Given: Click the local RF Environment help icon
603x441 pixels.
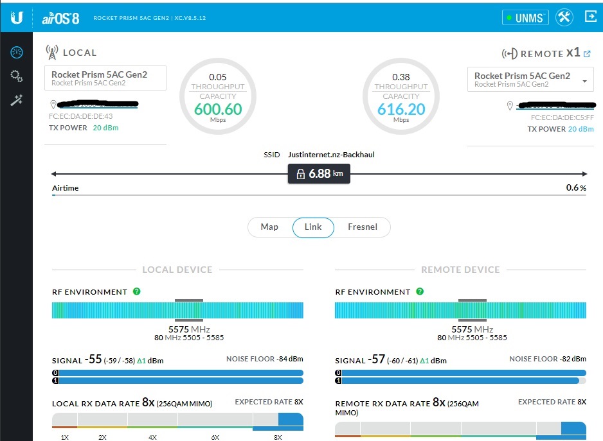Looking at the screenshot, I should click(x=136, y=291).
